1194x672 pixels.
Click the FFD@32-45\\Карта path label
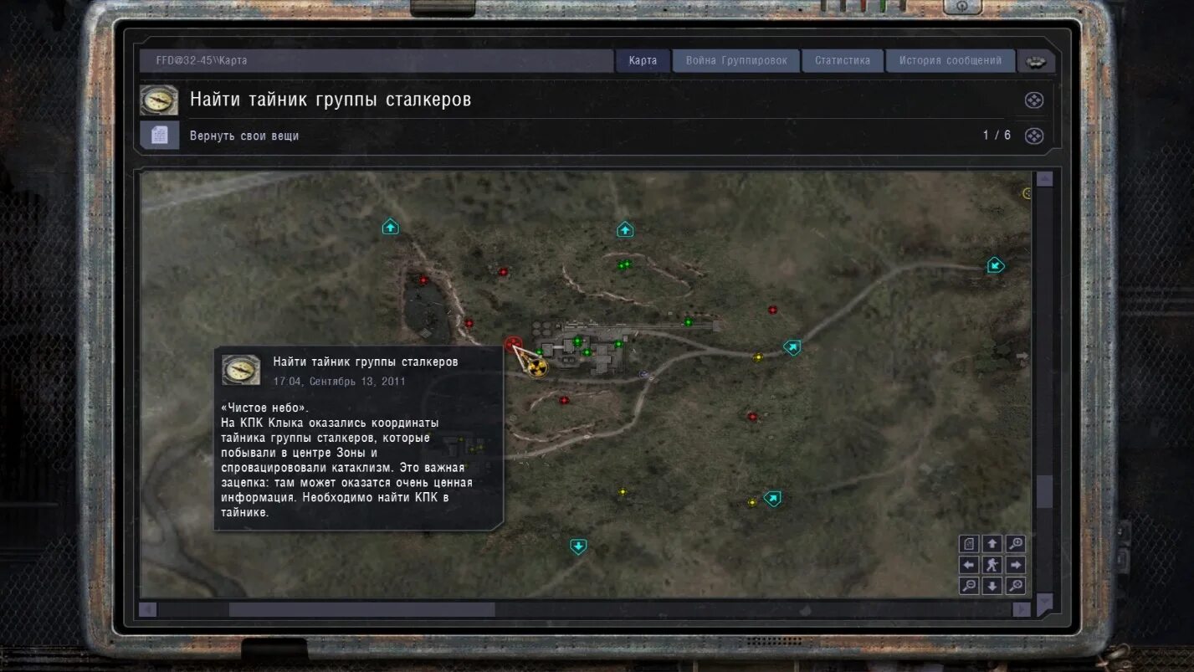click(x=201, y=60)
